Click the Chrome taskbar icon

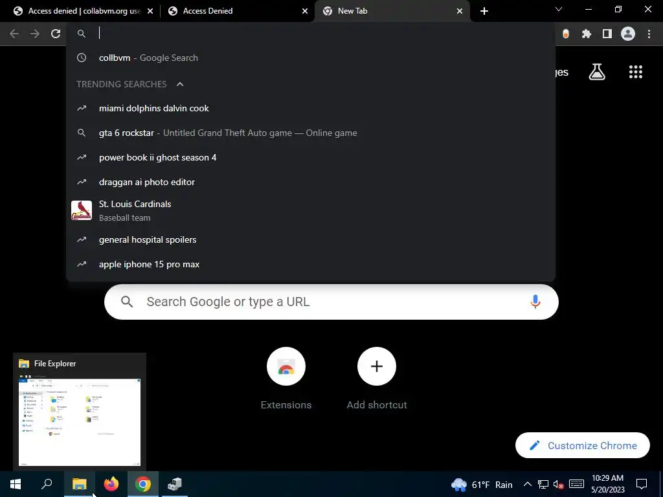tap(143, 484)
